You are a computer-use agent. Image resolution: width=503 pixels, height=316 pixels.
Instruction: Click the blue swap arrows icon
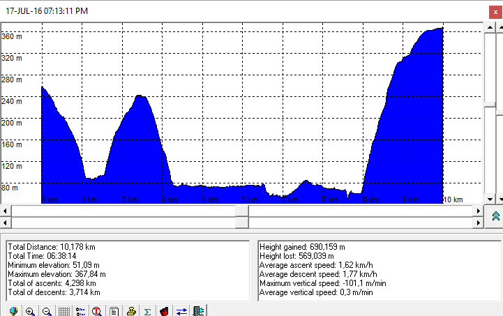[x=181, y=310]
